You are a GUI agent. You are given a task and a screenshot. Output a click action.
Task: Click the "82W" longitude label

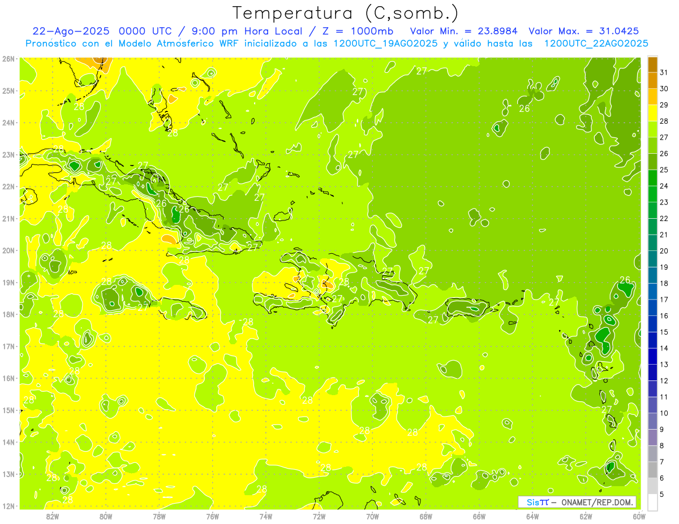coord(53,516)
